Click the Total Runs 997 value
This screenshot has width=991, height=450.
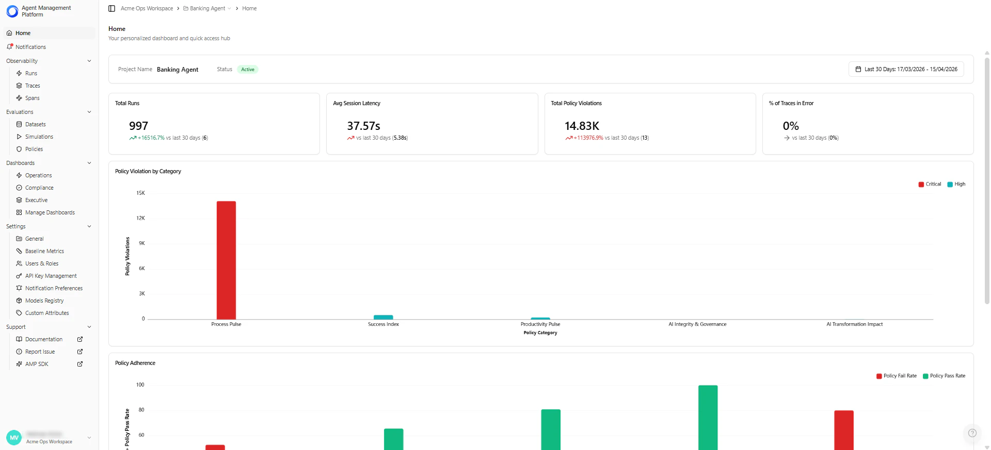click(138, 126)
